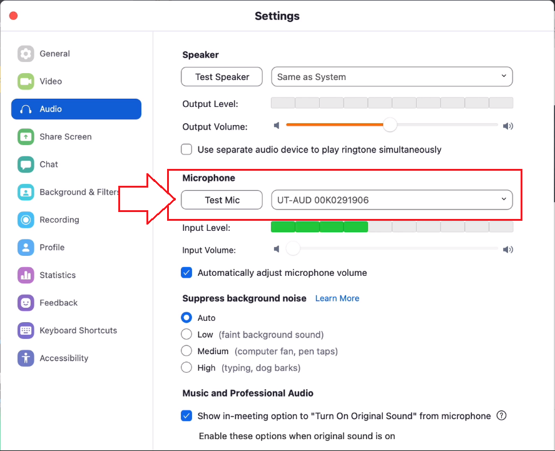Switch to the Statistics section
The height and width of the screenshot is (451, 555).
click(26, 275)
